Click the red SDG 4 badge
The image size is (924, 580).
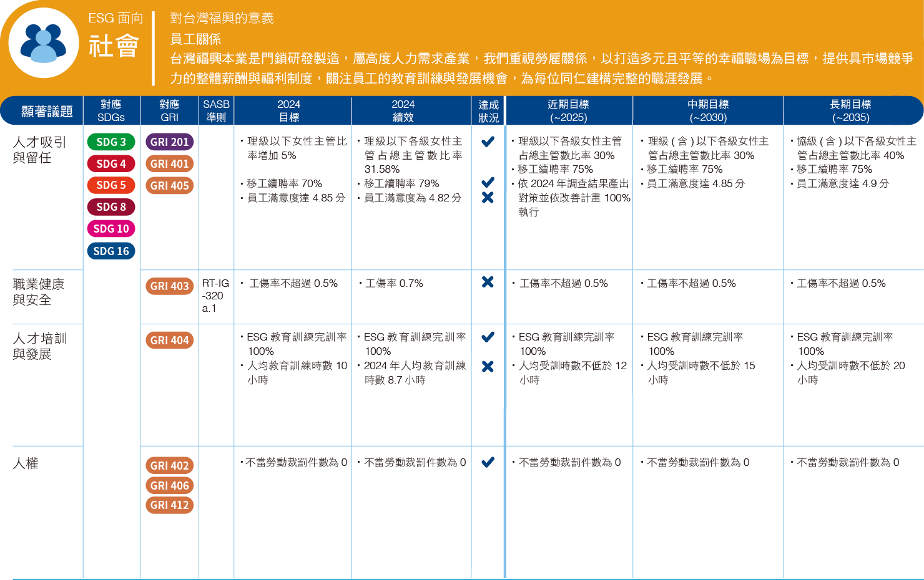[x=111, y=163]
